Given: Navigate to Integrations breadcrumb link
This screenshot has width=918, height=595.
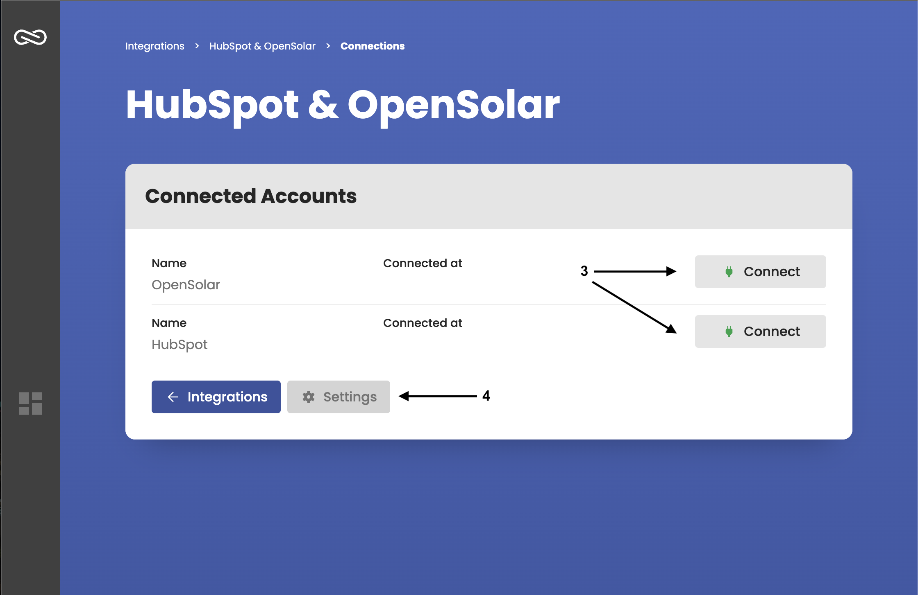Looking at the screenshot, I should [x=155, y=46].
